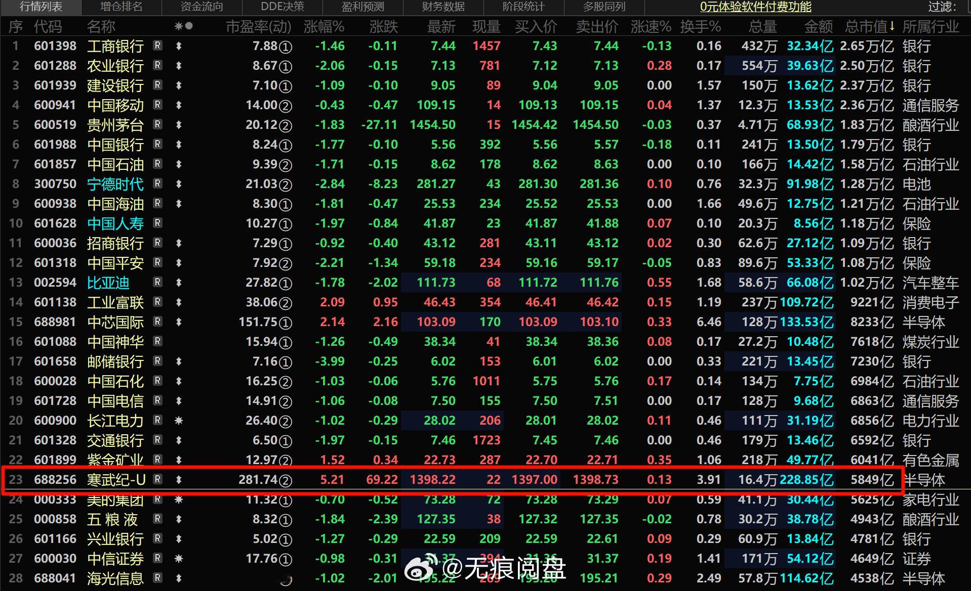
Task: Click the 买入价 column header
Action: [x=536, y=26]
